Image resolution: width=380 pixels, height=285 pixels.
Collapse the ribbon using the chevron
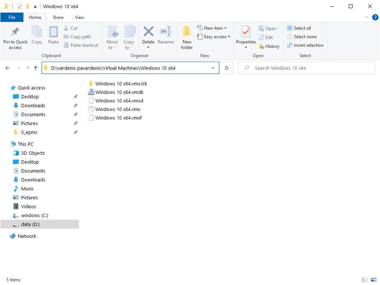click(x=367, y=17)
